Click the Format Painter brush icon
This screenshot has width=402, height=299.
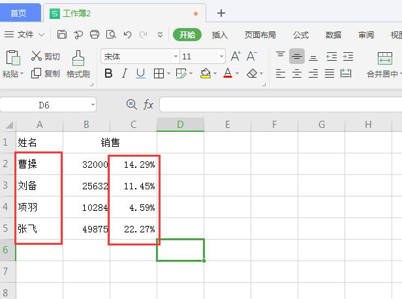(x=78, y=57)
